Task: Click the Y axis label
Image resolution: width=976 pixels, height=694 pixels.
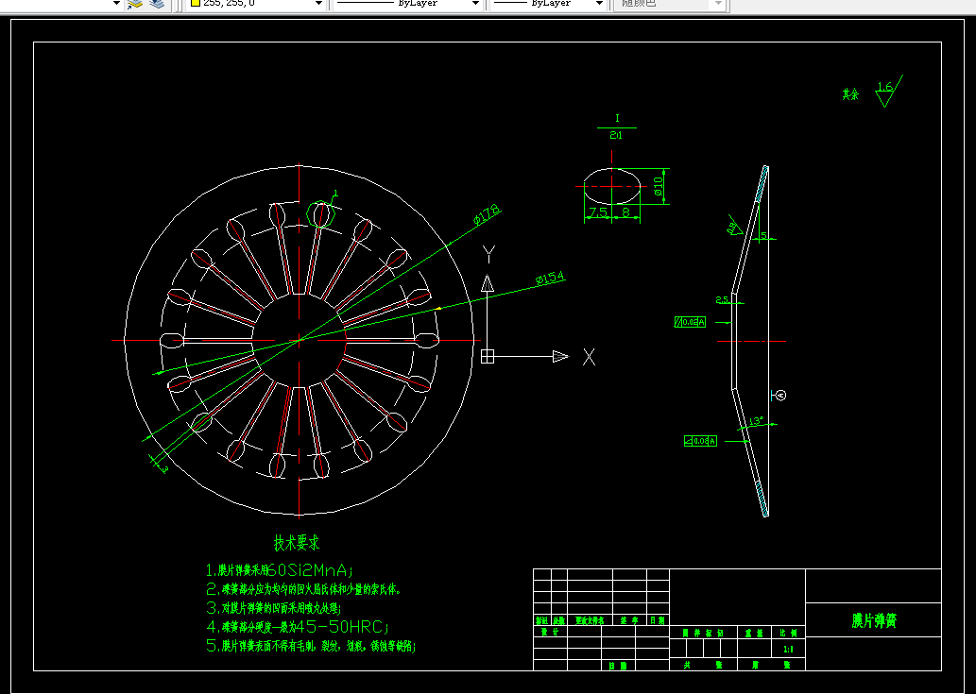Action: pos(488,254)
